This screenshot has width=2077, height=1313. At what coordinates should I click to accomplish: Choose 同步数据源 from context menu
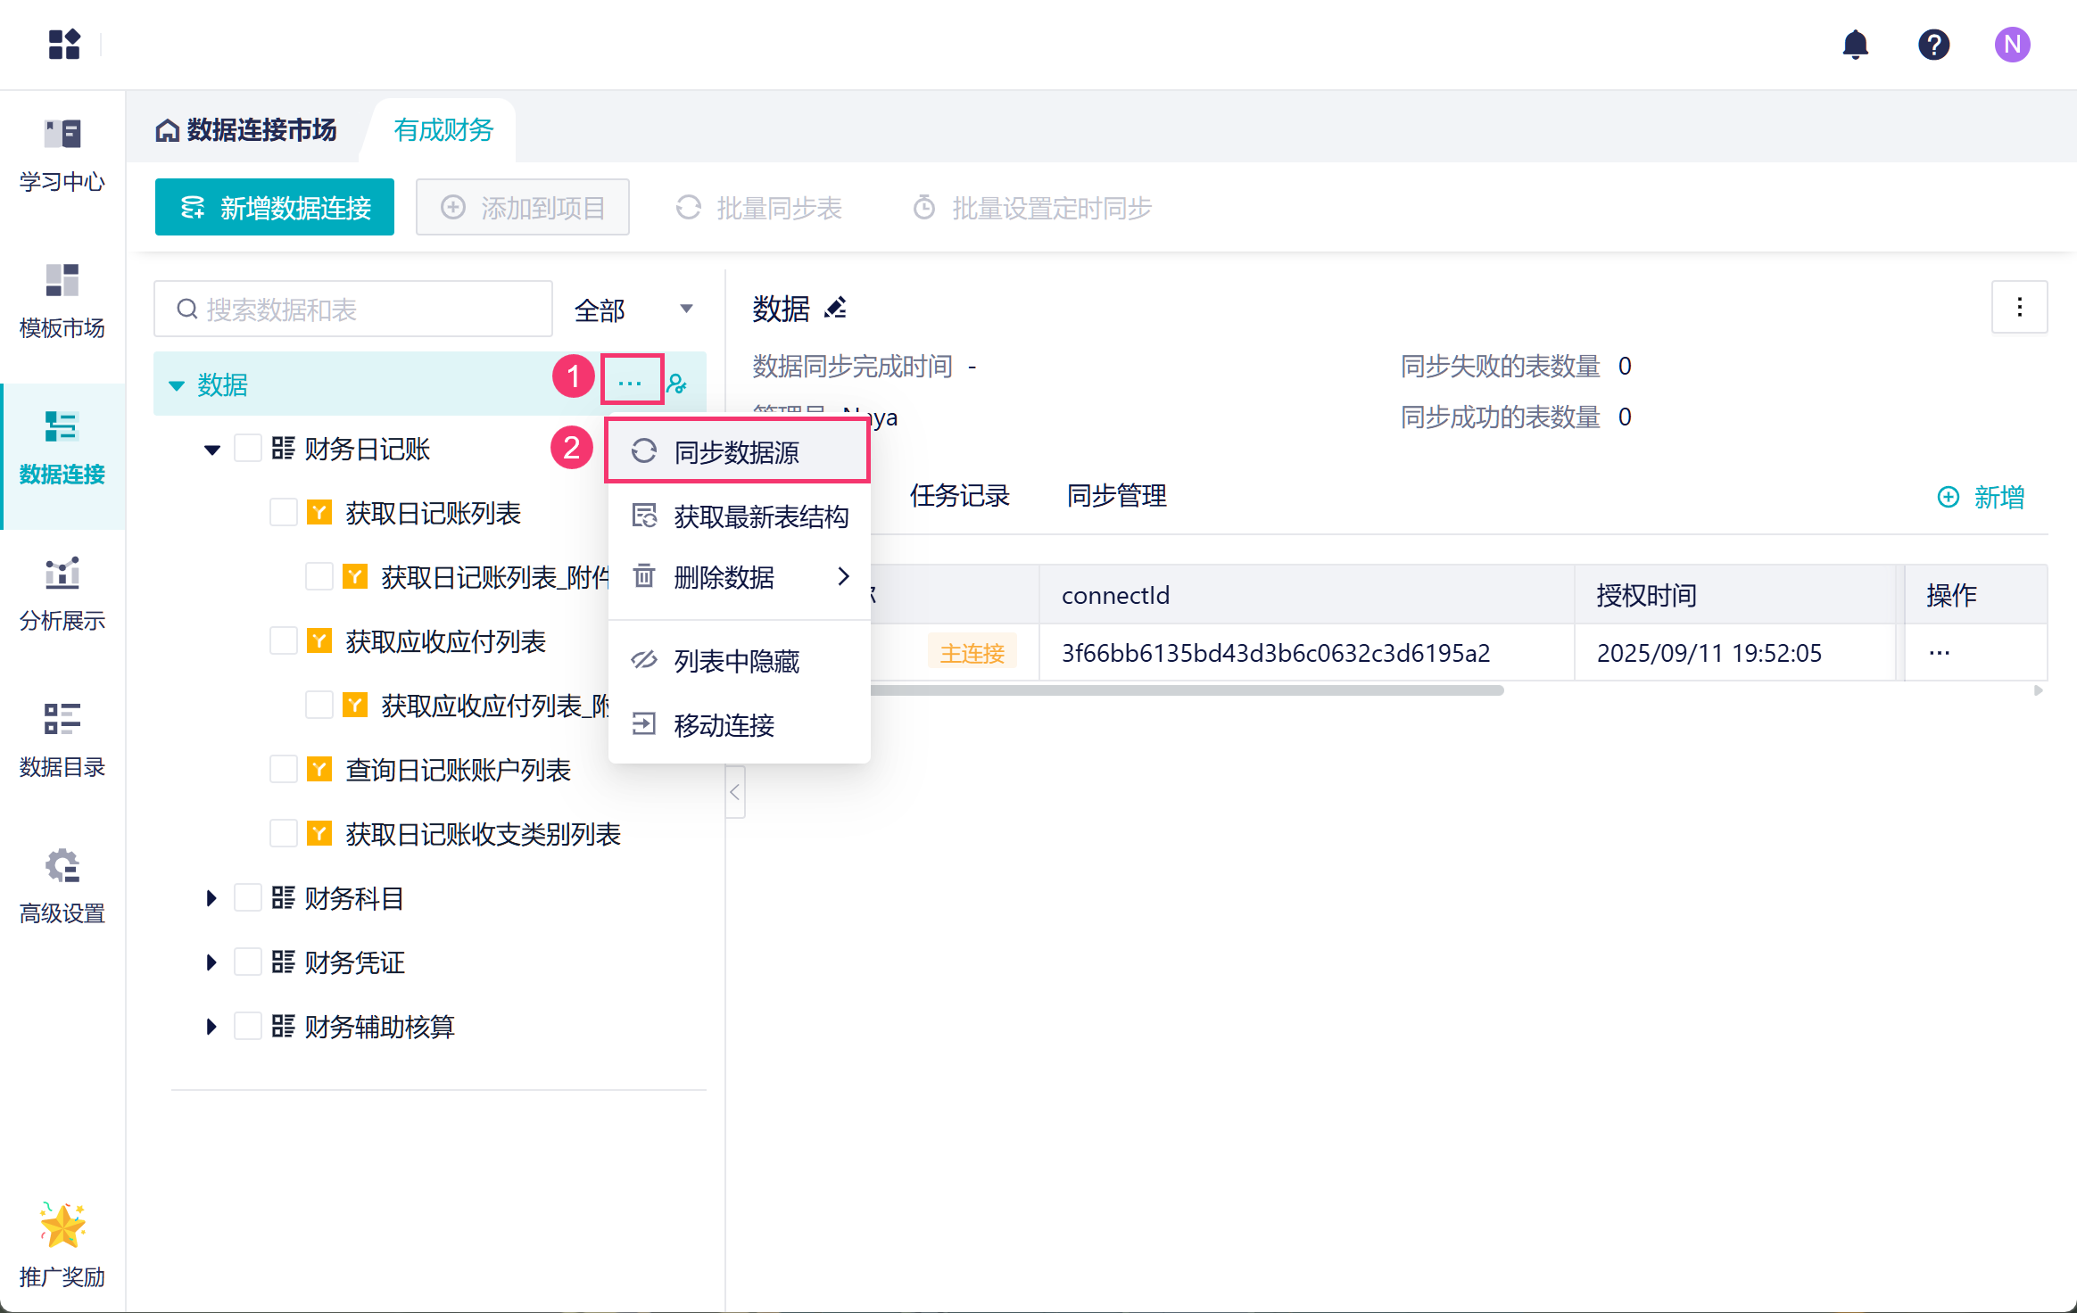737,452
